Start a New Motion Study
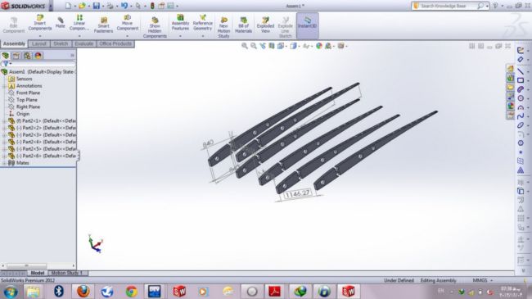This screenshot has height=299, width=532. [223, 27]
